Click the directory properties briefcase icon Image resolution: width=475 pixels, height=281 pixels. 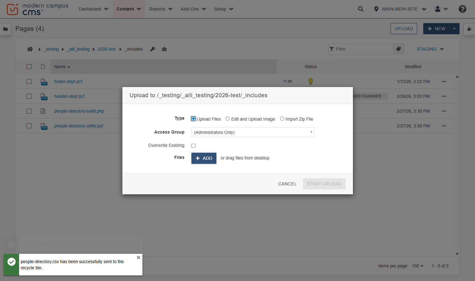164,49
